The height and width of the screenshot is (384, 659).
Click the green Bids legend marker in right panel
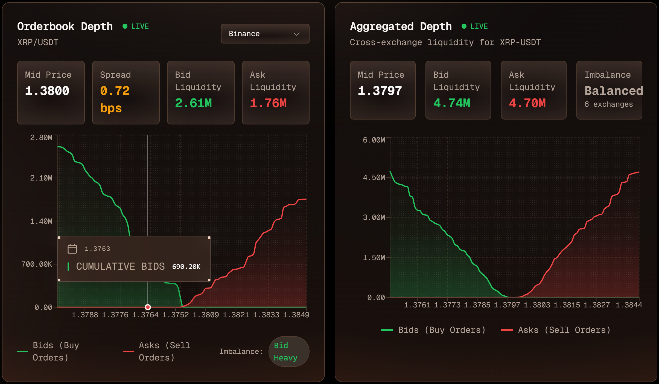click(x=387, y=330)
